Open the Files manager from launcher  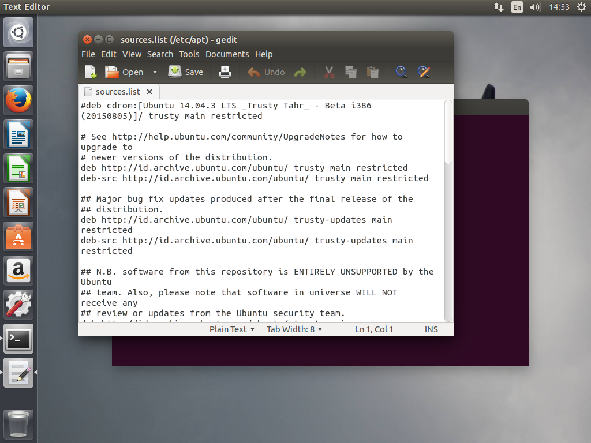point(18,67)
